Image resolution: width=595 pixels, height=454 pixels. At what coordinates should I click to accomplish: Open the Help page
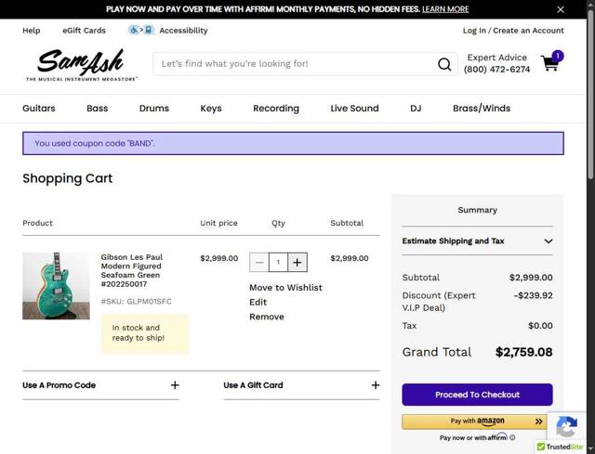tap(31, 31)
